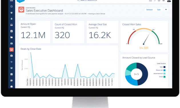Open the Setup gear icon
This screenshot has width=180, height=108.
[159, 1]
